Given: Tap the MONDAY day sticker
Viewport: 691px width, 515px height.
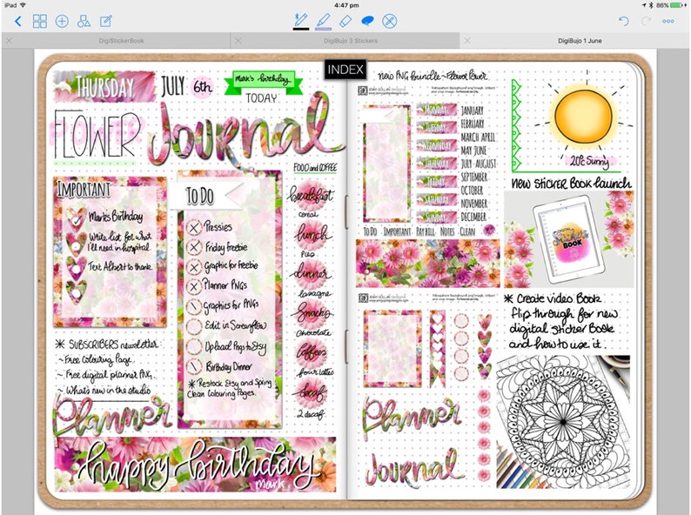Looking at the screenshot, I should 437,110.
